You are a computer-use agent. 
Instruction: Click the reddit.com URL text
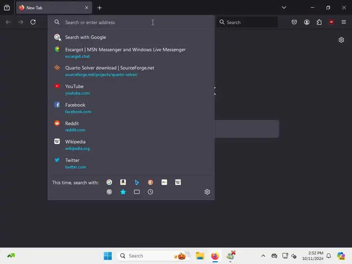[75, 130]
